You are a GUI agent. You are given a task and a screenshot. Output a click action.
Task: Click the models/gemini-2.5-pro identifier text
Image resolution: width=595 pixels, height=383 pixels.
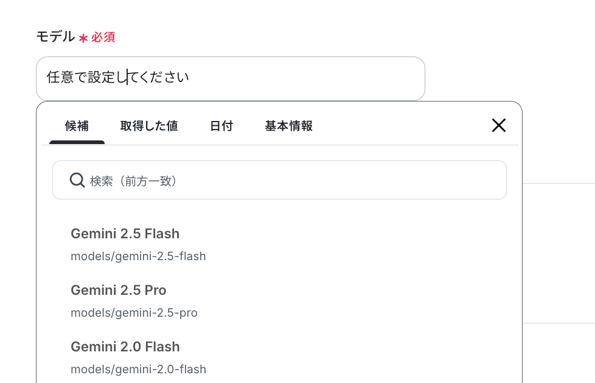click(x=134, y=313)
